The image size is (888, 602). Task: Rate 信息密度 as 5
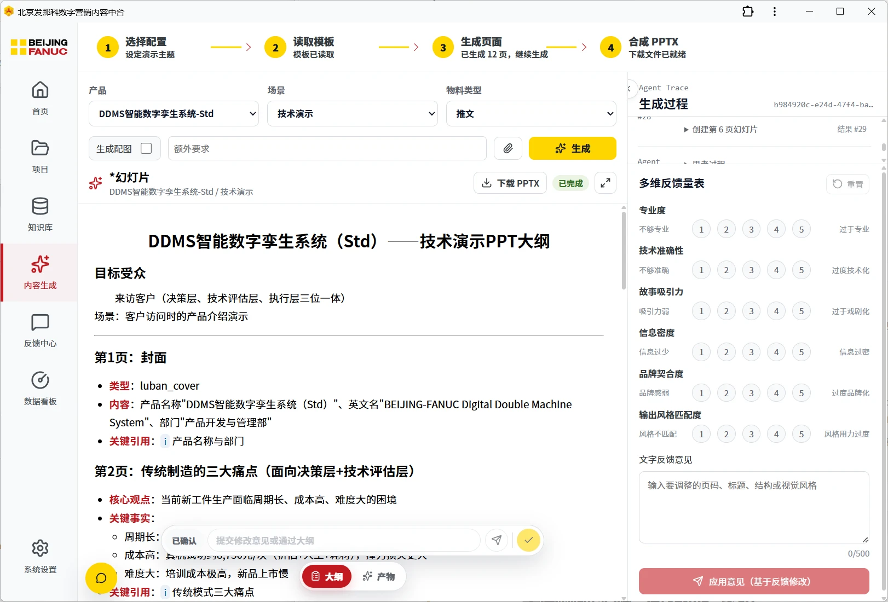(801, 352)
